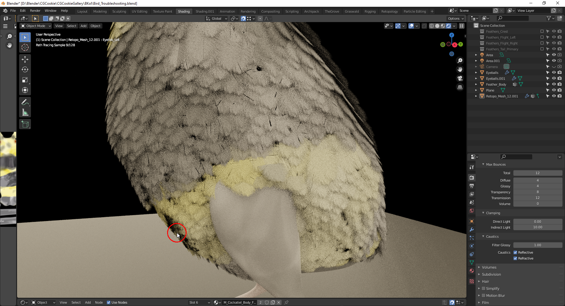The image size is (565, 306).
Task: Disable rendering for Retopo_Mesh_12.001
Action: click(560, 96)
